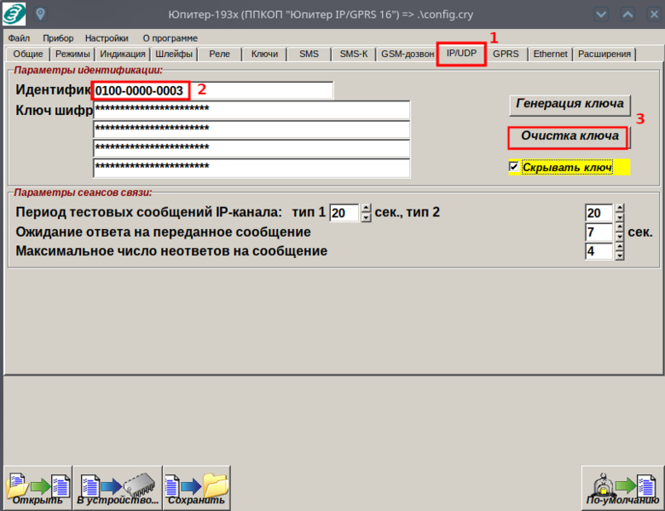This screenshot has width=665, height=511.
Task: Click the first encryption key field
Action: (x=252, y=110)
